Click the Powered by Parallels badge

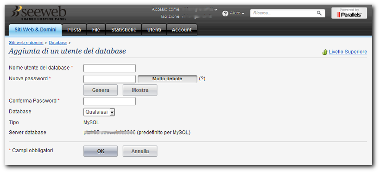[x=349, y=13]
